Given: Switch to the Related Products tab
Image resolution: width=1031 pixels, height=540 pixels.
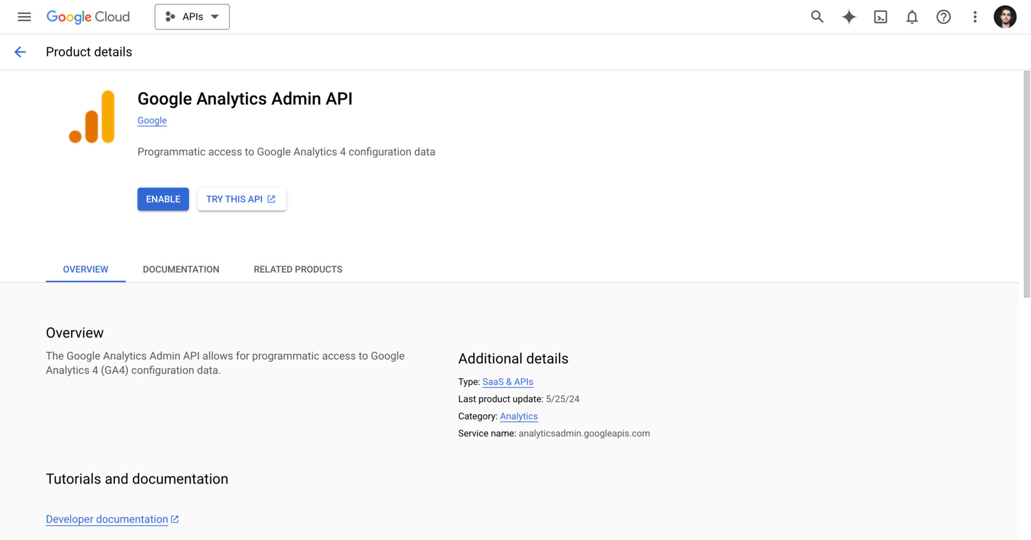Looking at the screenshot, I should coord(297,269).
